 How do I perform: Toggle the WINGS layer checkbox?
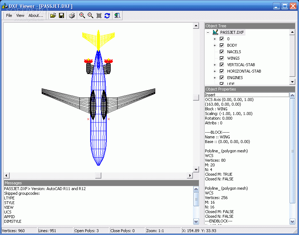[x=222, y=58]
